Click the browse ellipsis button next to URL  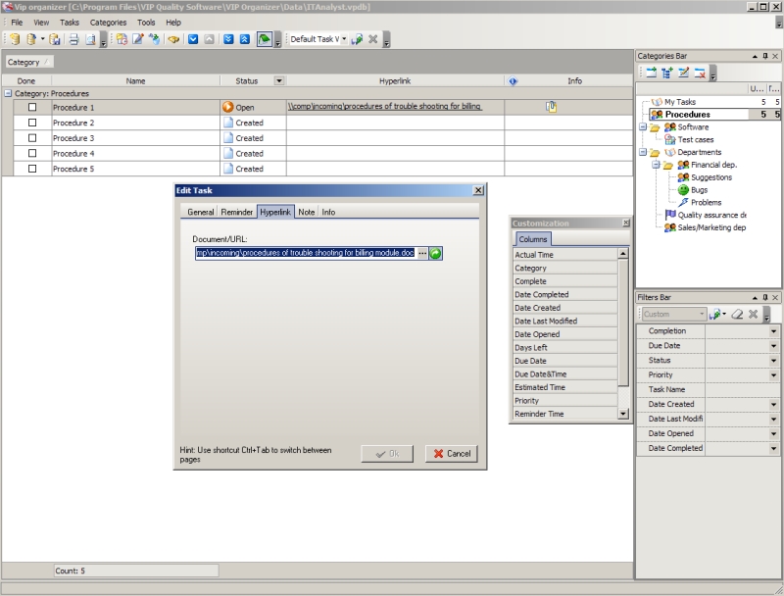pos(422,253)
